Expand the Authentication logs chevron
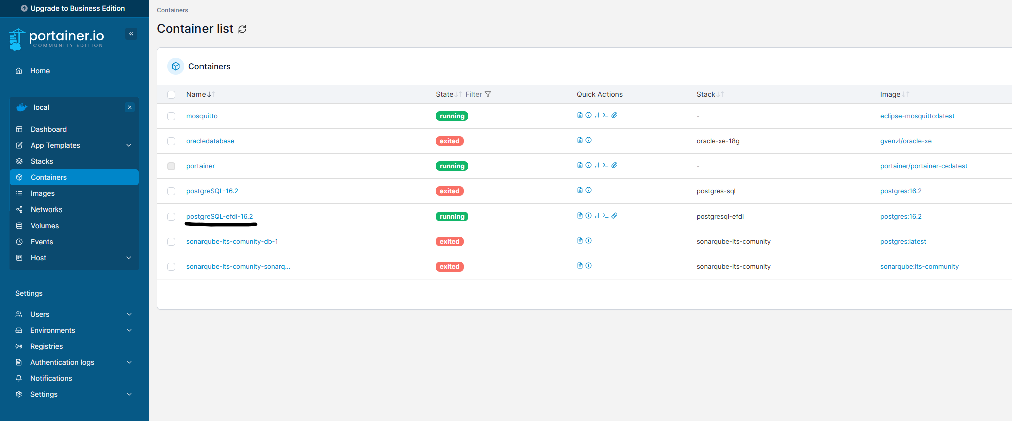This screenshot has height=421, width=1012. point(129,362)
